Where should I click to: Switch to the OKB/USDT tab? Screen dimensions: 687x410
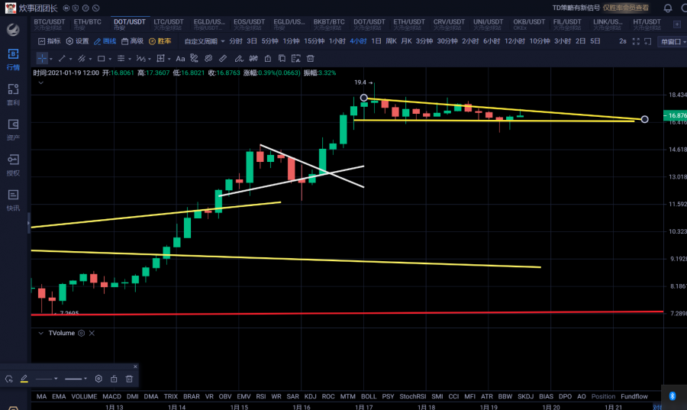coord(529,24)
